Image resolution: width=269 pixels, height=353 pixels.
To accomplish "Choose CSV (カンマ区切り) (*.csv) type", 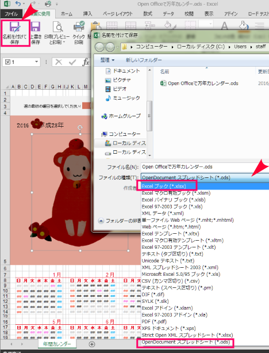I will point(171,281).
